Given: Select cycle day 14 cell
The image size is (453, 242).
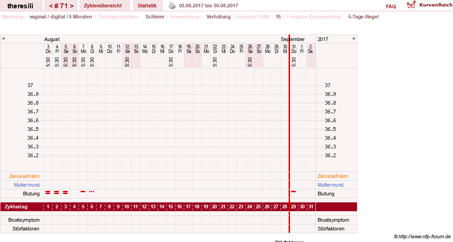Looking at the screenshot, I should (162, 207).
